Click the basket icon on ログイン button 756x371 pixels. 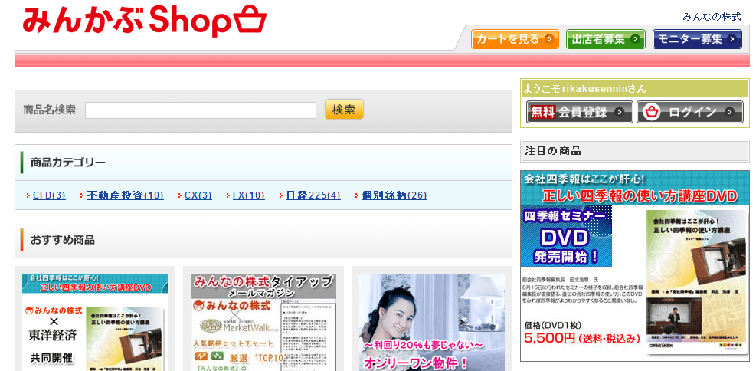coord(652,112)
